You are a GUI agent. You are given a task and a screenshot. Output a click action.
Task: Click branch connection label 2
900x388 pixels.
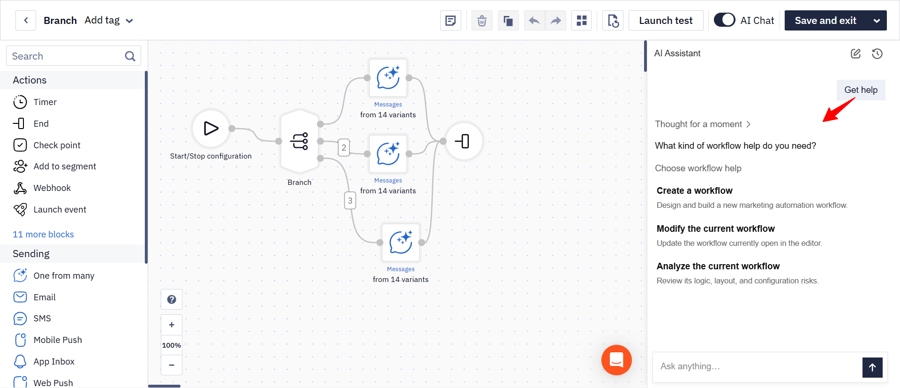[344, 147]
